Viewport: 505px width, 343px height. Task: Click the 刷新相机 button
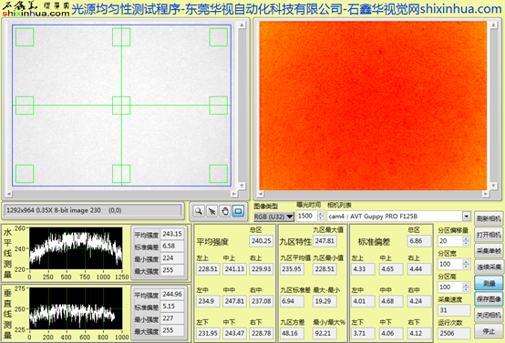(x=489, y=219)
